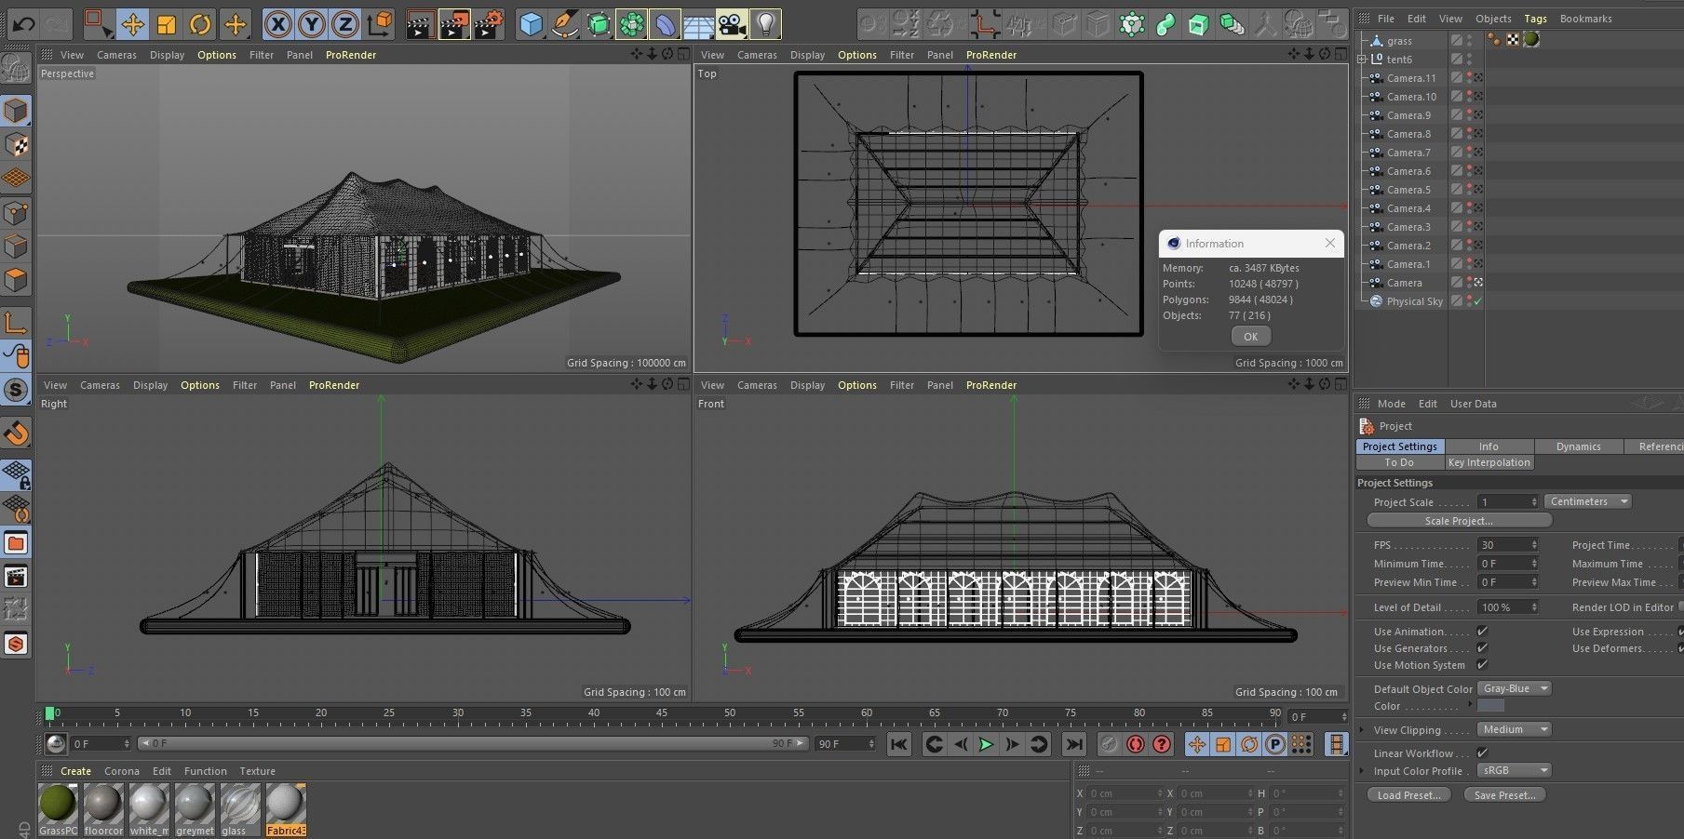Expand Input Color Profile disclosure arrow
This screenshot has height=839, width=1684.
1363,771
